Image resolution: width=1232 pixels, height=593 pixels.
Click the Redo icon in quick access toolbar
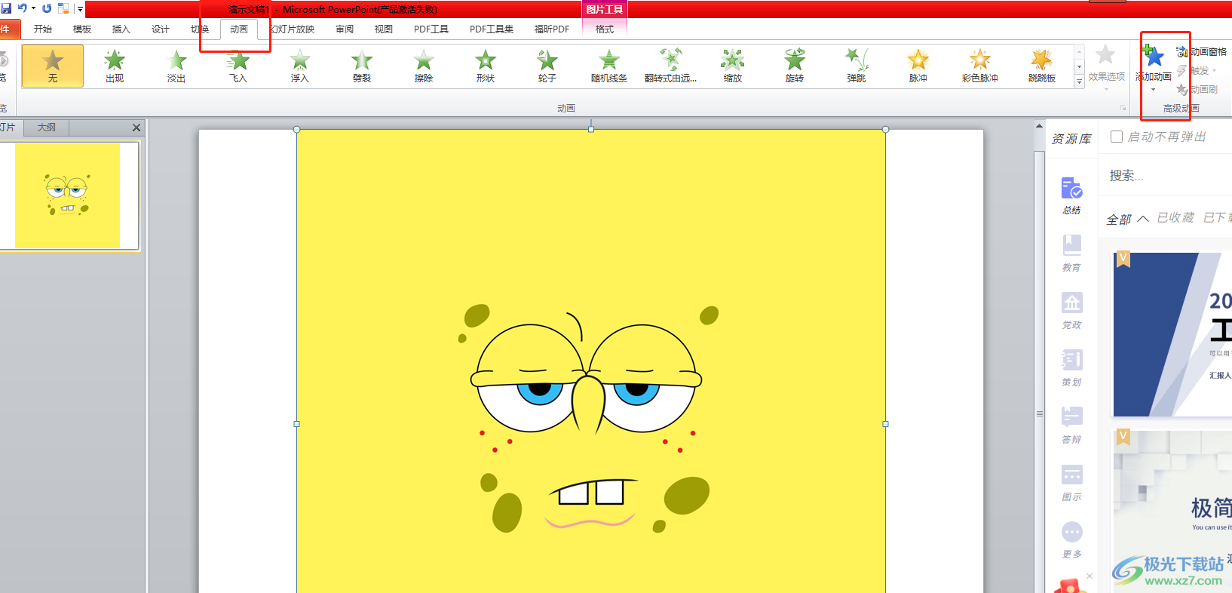(47, 8)
